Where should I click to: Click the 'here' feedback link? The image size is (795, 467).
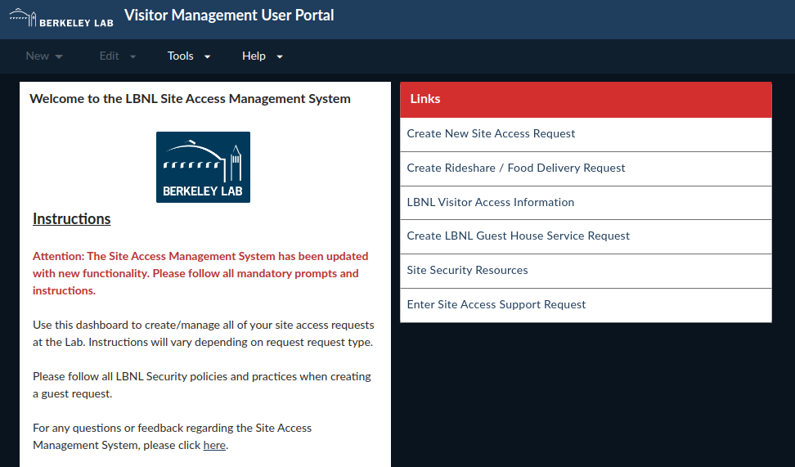pyautogui.click(x=214, y=445)
